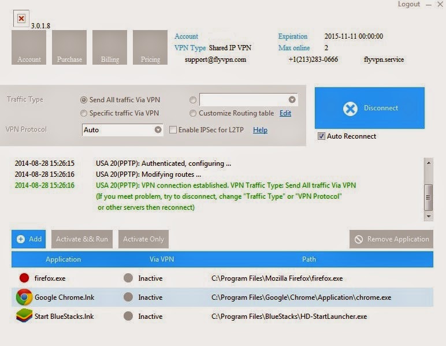Select the Start BlueStacks.lnk row name
Image resolution: width=446 pixels, height=346 pixels.
(64, 317)
